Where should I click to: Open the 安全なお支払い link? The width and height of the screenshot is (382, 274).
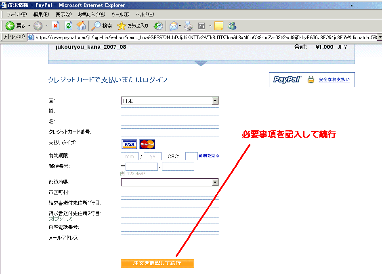point(334,79)
